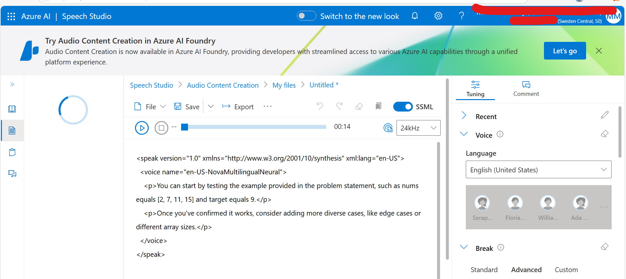Click the Speech Studio header title
This screenshot has width=626, height=279.
click(87, 16)
